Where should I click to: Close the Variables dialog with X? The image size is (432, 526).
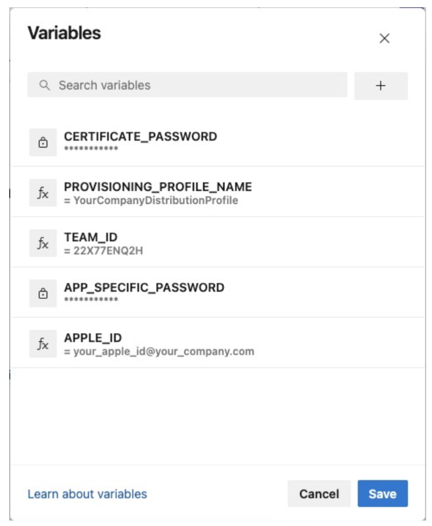tap(384, 38)
